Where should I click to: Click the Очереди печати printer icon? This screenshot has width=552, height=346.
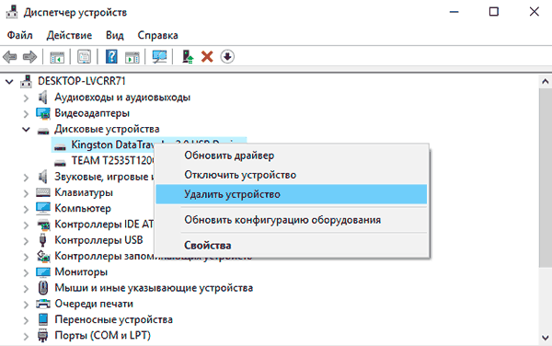pyautogui.click(x=43, y=304)
